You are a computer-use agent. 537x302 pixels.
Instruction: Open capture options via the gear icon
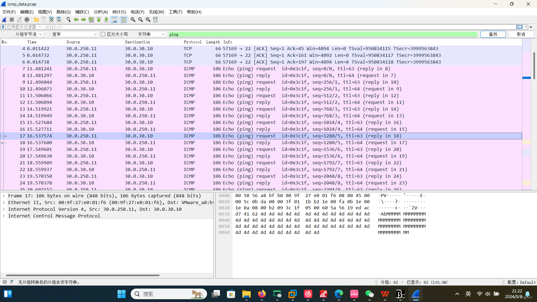[27, 20]
